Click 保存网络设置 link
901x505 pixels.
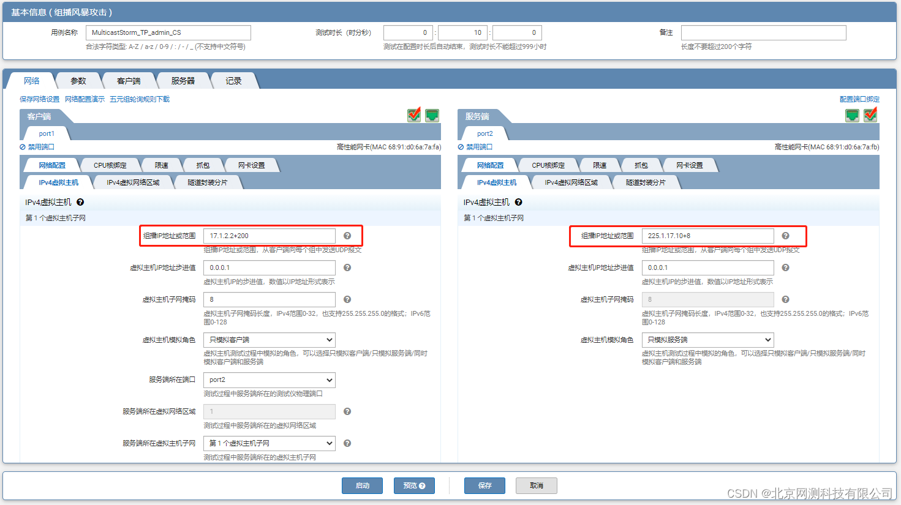click(40, 99)
